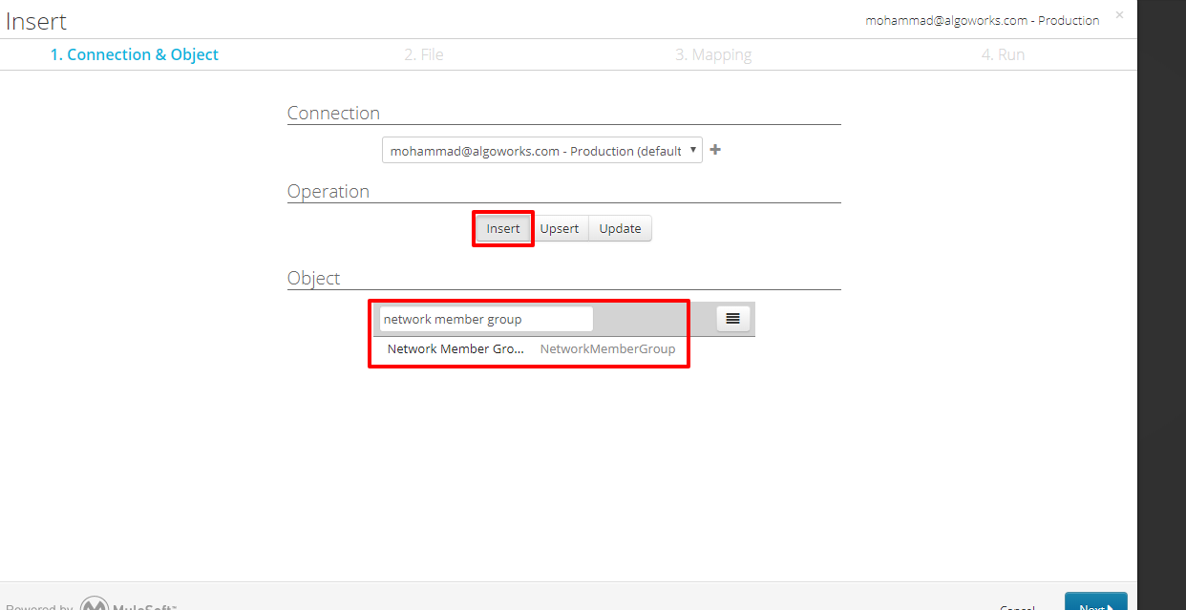
Task: Click the plus icon to add connection
Action: [715, 150]
